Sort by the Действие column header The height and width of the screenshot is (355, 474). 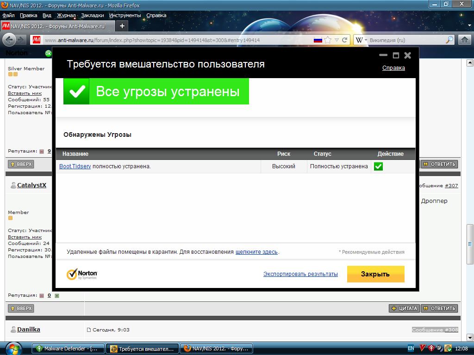point(390,153)
